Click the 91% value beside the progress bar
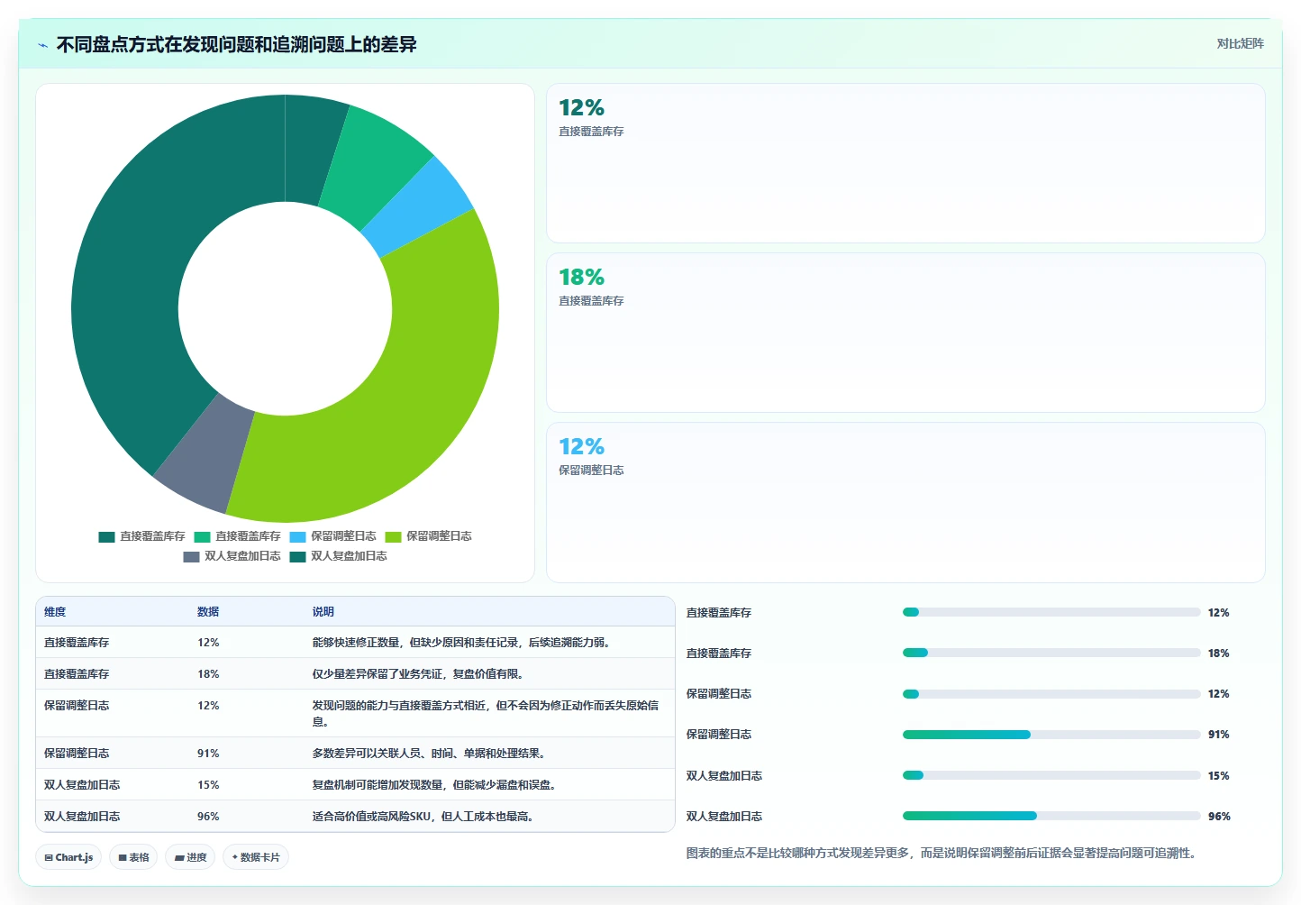This screenshot has height=905, width=1301. [x=1219, y=735]
